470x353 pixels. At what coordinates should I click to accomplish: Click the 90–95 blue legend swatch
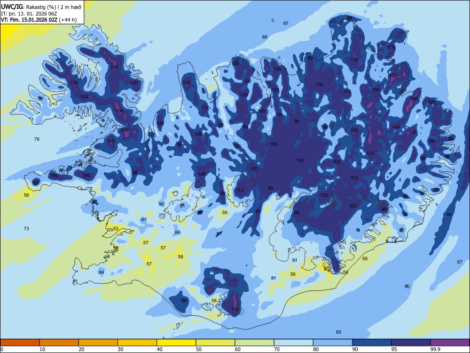[372, 343]
